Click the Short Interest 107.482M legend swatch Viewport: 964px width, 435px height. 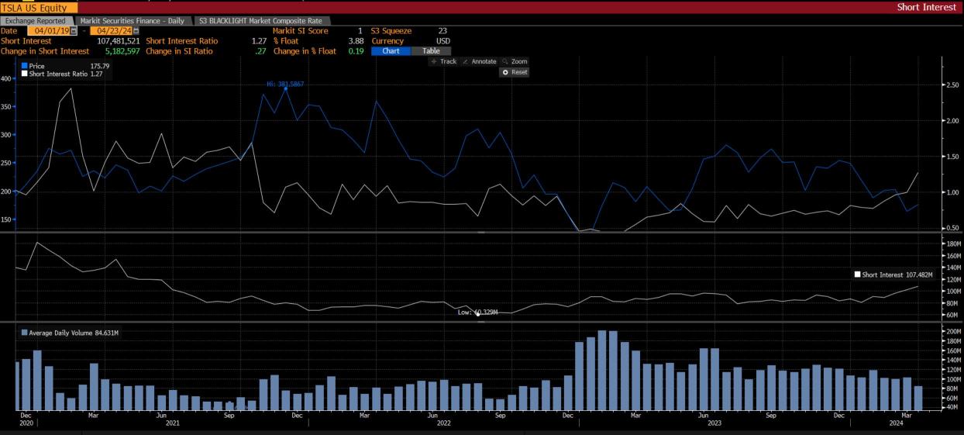(x=857, y=274)
